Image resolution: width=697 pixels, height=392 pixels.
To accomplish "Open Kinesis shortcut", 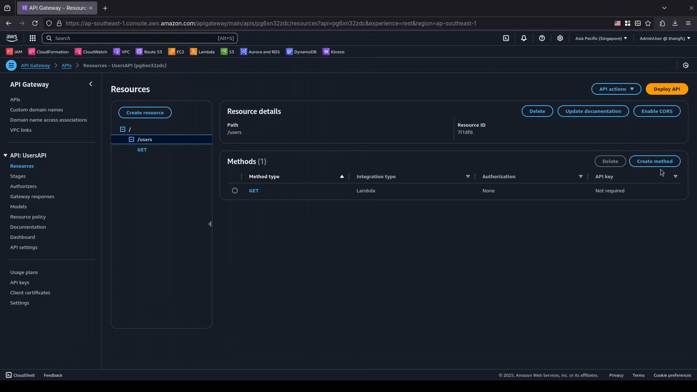I will click(334, 52).
